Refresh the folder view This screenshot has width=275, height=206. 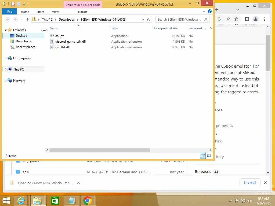coord(149,20)
